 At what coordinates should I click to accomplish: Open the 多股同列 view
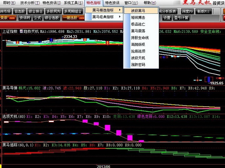tap(53, 11)
